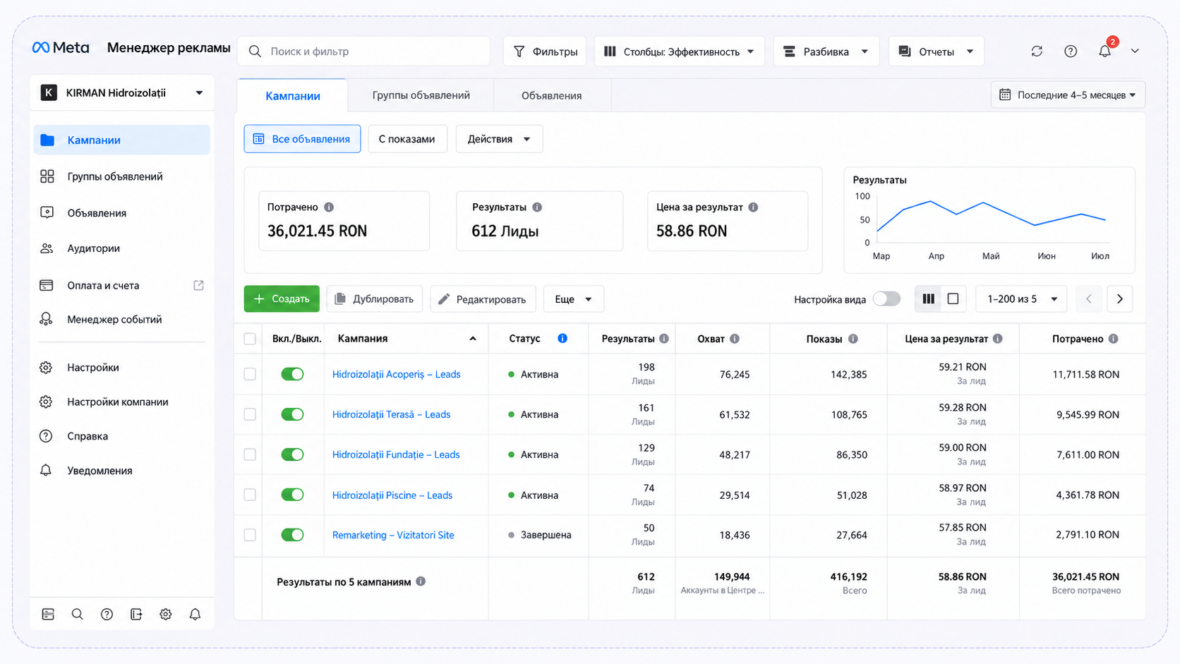Toggle off Hidroizolații Fundație – Leads campaign

[x=292, y=454]
